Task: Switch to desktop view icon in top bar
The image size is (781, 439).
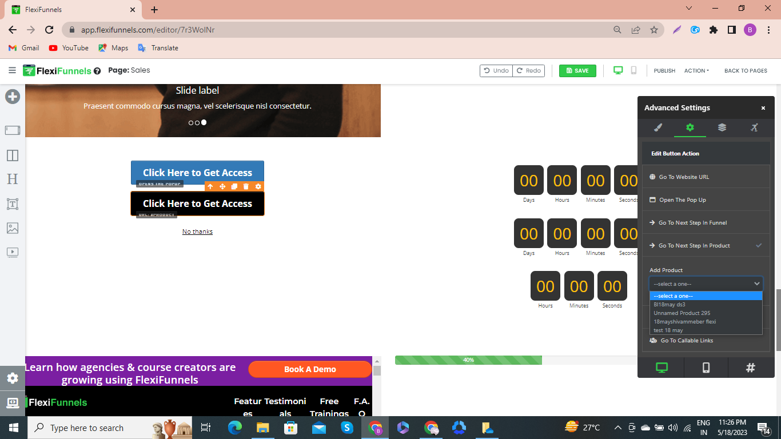Action: [618, 70]
